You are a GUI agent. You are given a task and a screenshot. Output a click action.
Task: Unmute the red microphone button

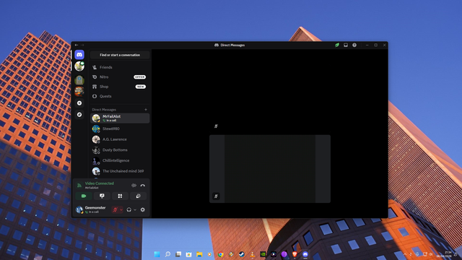(115, 210)
